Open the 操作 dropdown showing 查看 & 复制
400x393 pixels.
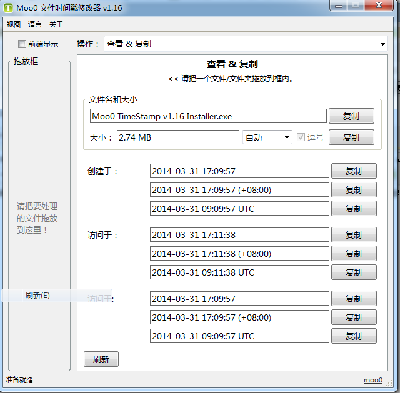point(246,44)
